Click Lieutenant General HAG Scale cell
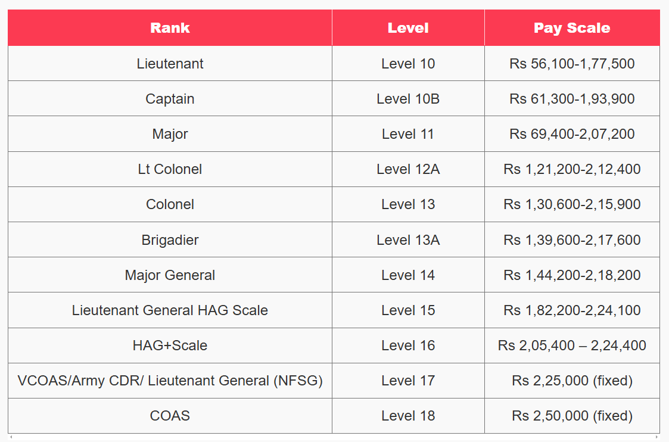669x442 pixels. pyautogui.click(x=170, y=310)
